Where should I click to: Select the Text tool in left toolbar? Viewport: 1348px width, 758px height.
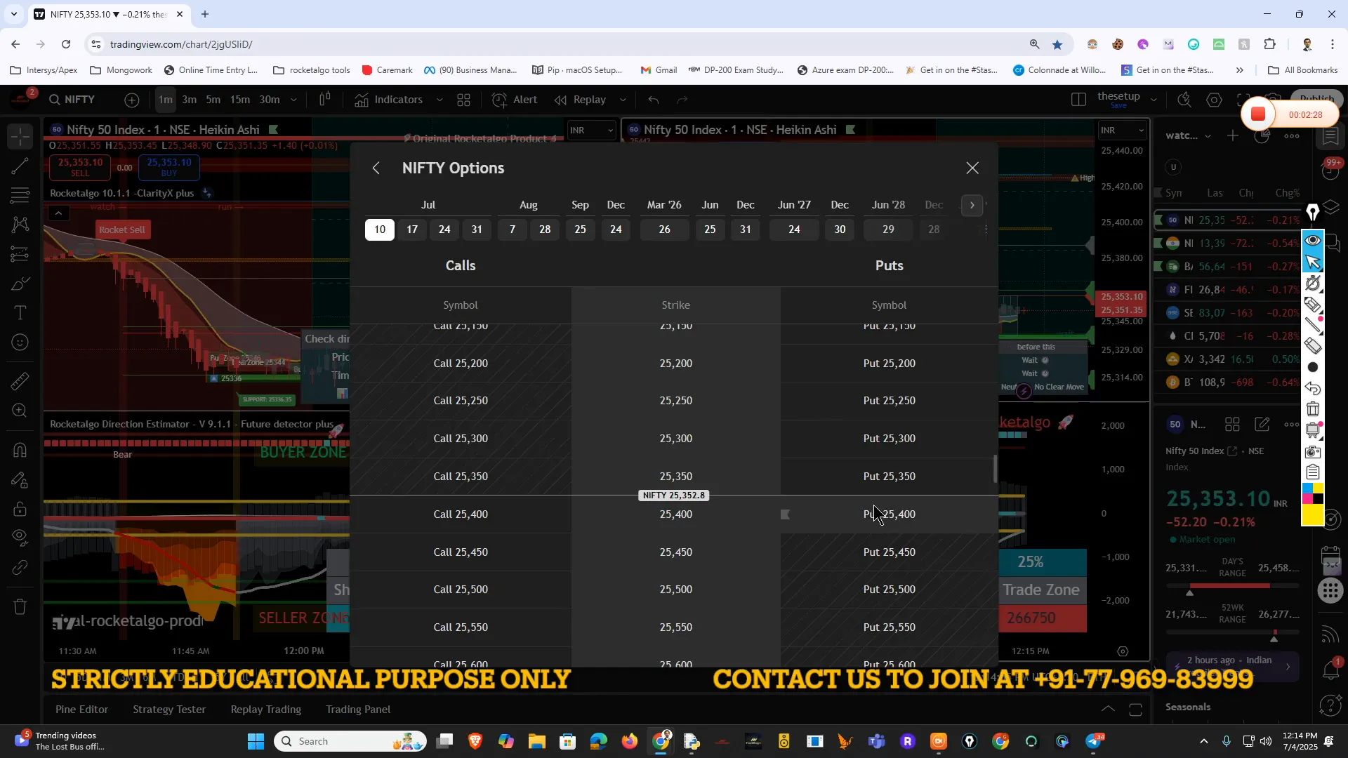[20, 313]
